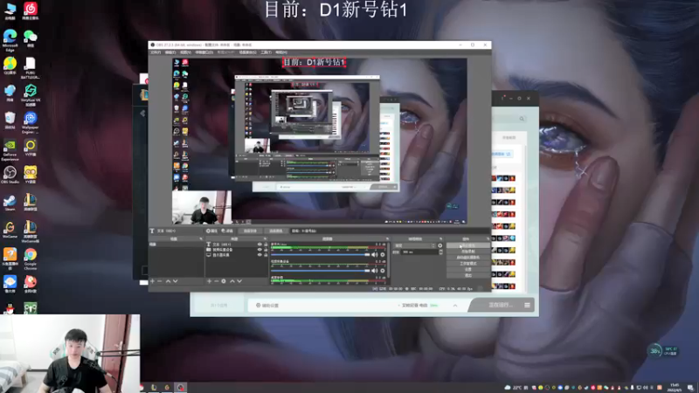699x393 pixels.
Task: Add a new source with the plus icon
Action: [x=209, y=281]
